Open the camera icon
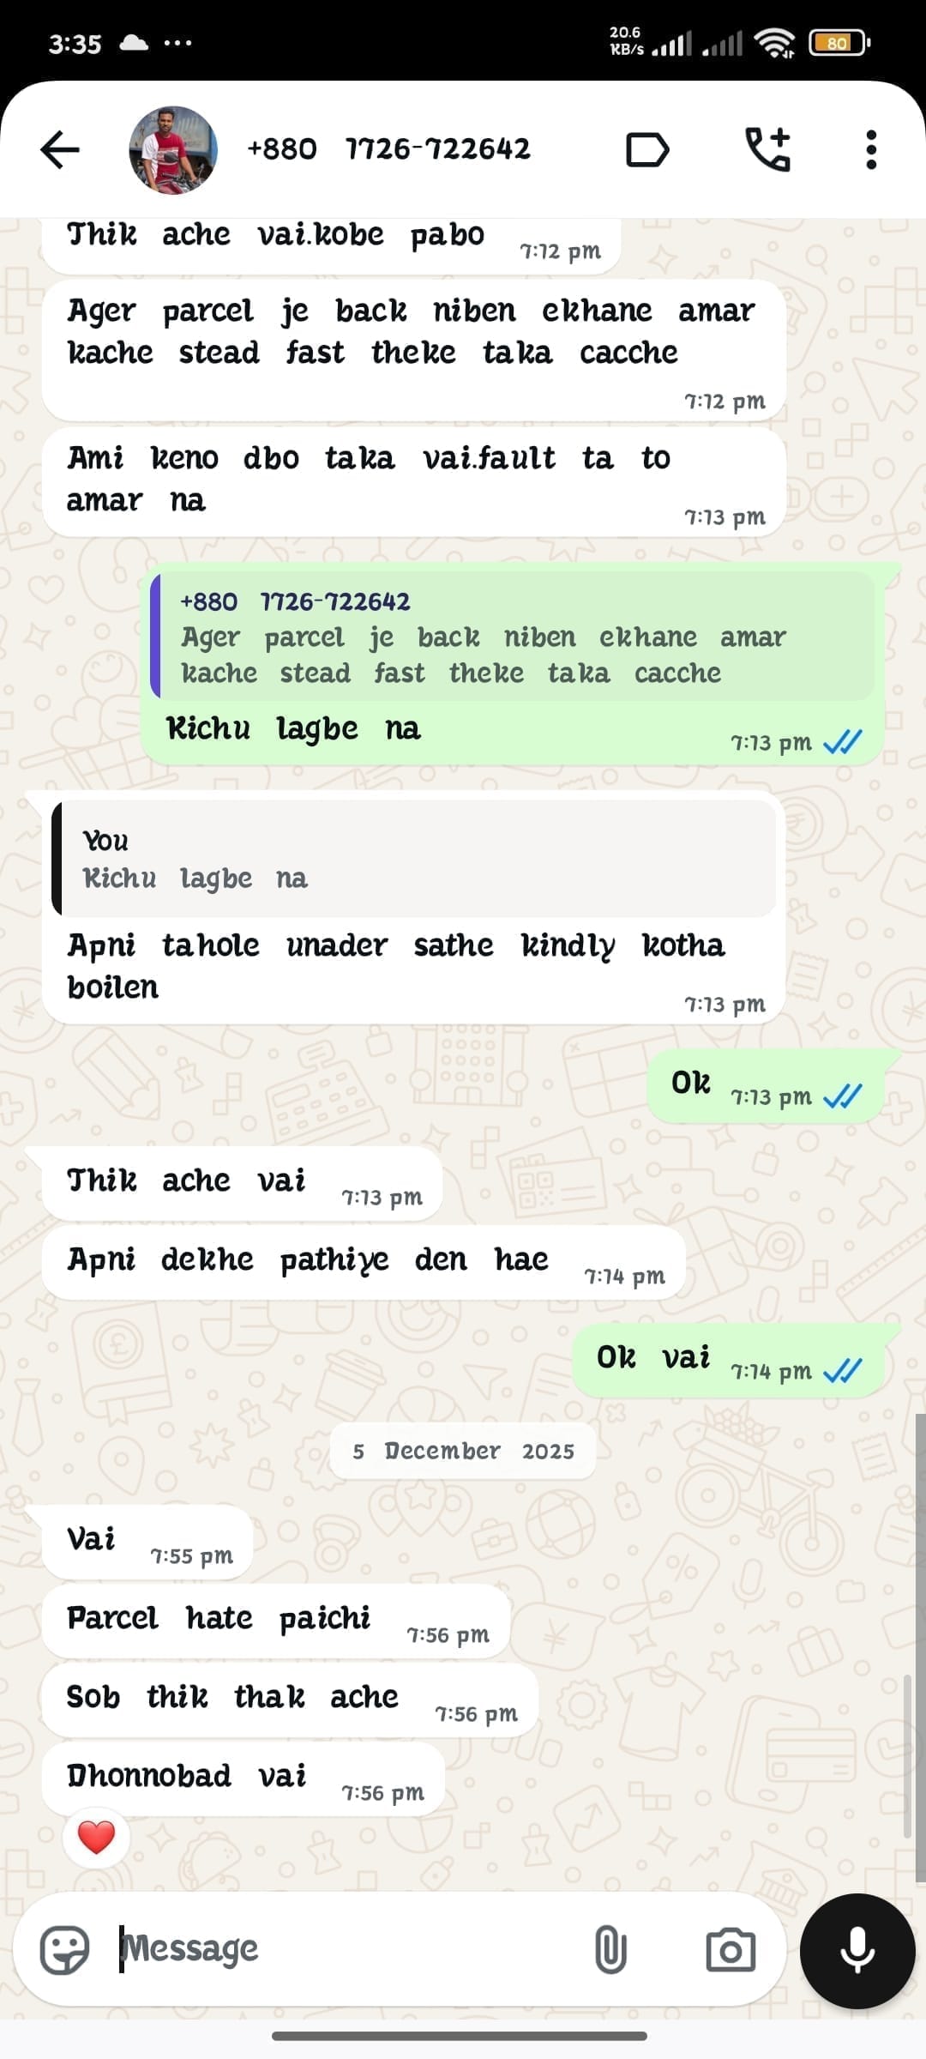 pos(731,1950)
